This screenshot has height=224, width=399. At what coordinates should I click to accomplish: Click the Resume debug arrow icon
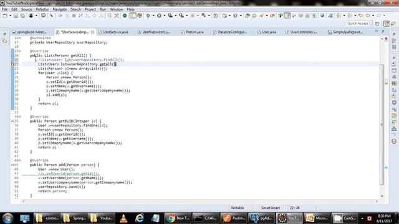tap(60, 16)
